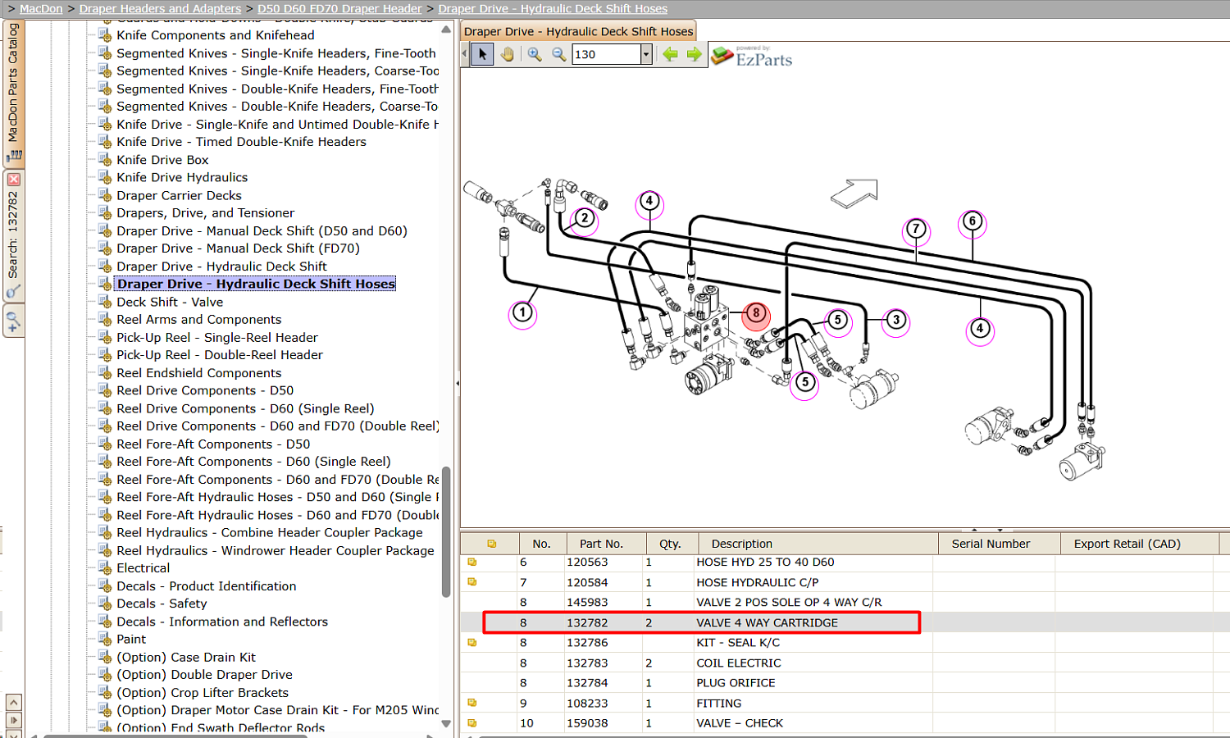Screen dimensions: 1230x738
Task: Click the note icon for KIT - SEAL K/C
Action: (x=472, y=643)
